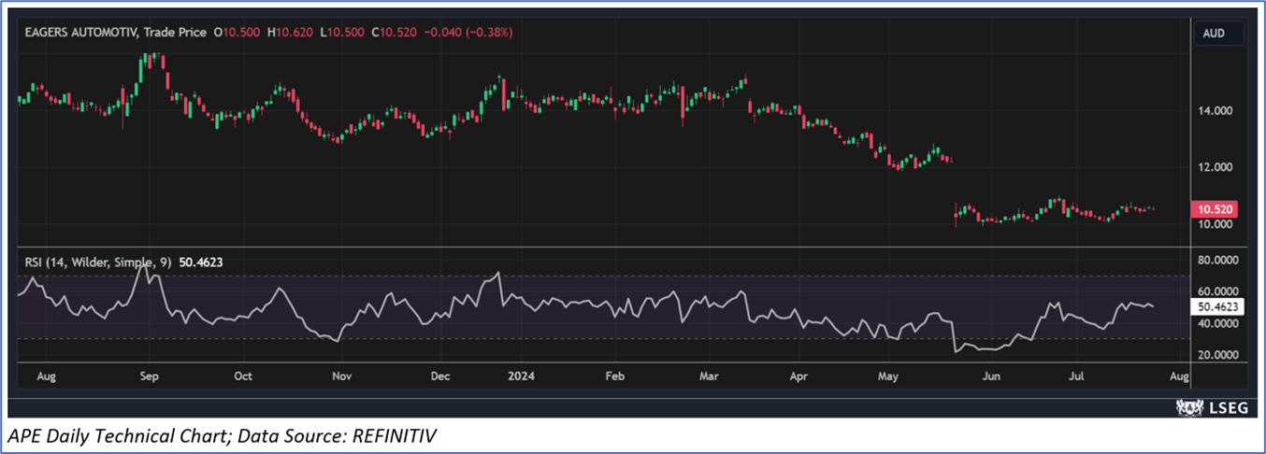This screenshot has height=454, width=1266.
Task: Click the RSI value tag 50.4623 on the axis
Action: (x=1219, y=305)
